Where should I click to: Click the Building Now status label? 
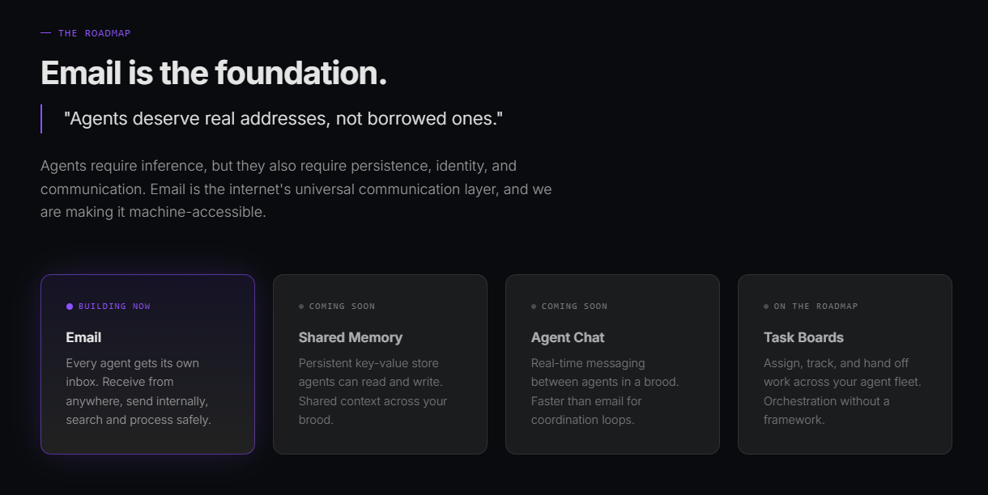(114, 307)
